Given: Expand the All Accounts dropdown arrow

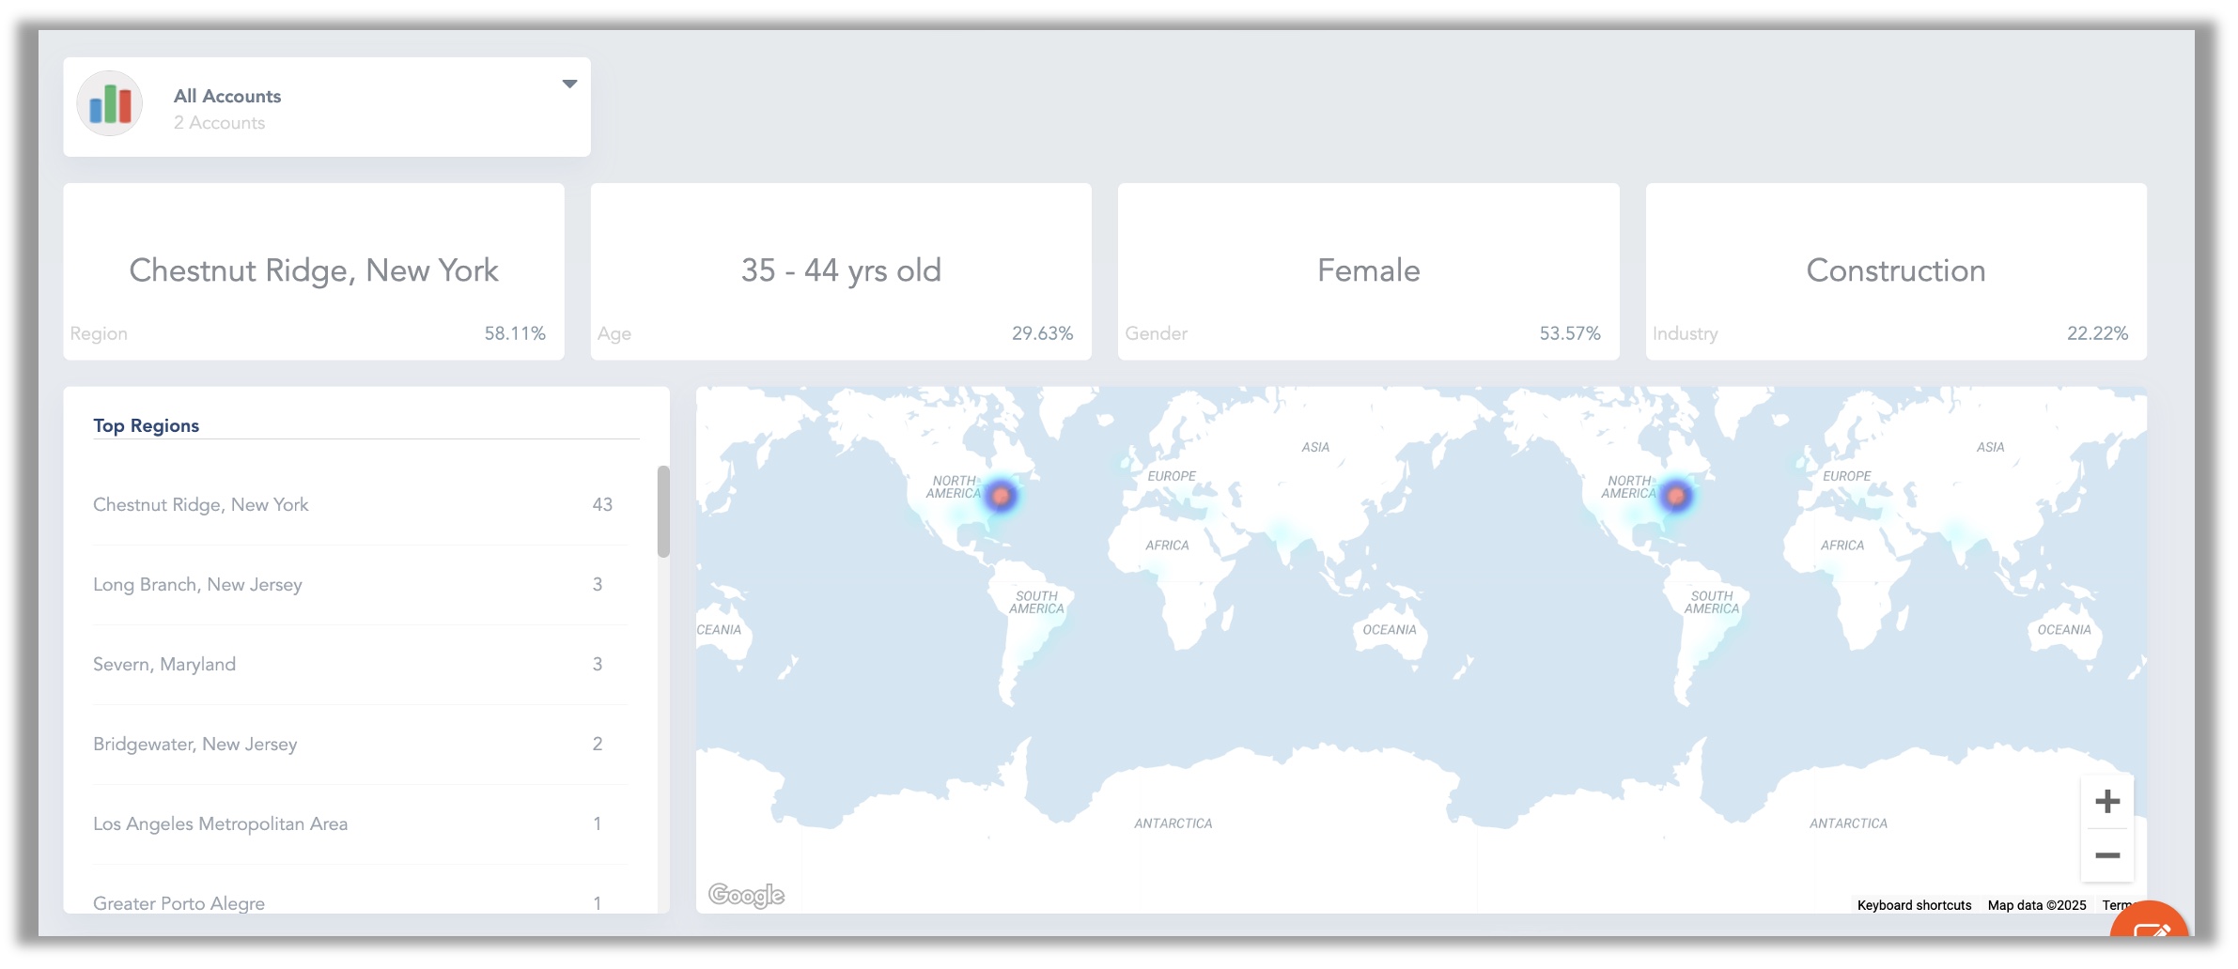Looking at the screenshot, I should pos(569,85).
